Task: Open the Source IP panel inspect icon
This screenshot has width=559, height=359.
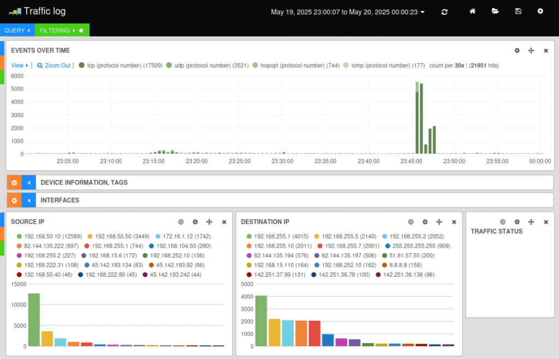Action: coord(181,222)
